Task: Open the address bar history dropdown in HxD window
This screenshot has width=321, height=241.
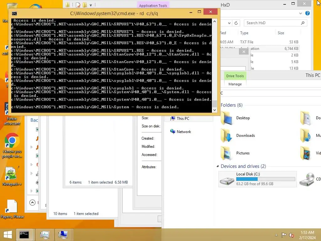Action: coord(229,23)
